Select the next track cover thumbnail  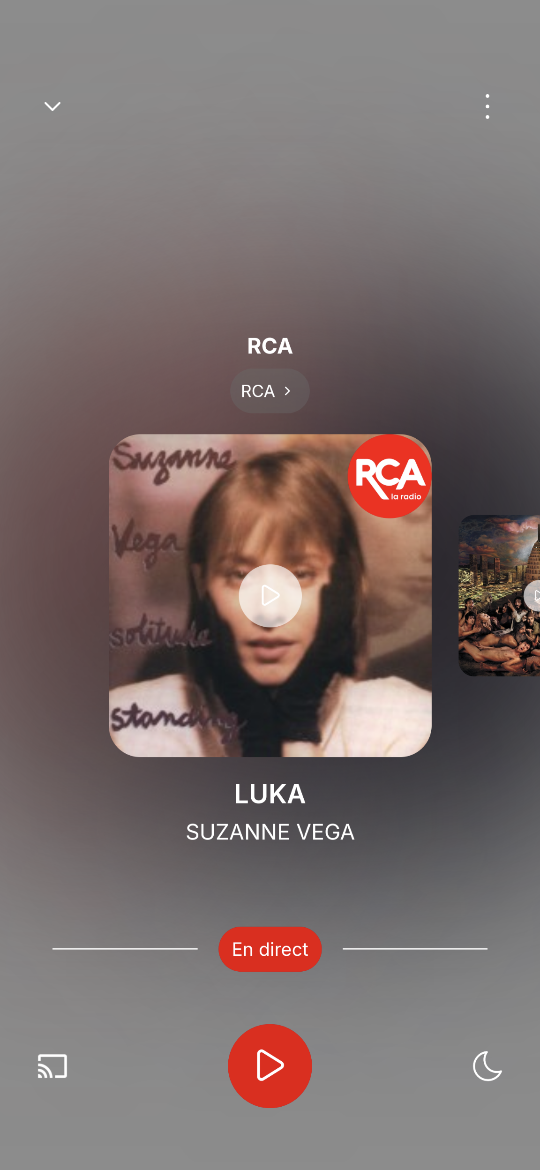click(x=499, y=595)
